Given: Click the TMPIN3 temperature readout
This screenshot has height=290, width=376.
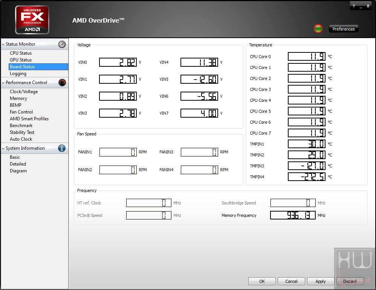Looking at the screenshot, I should pyautogui.click(x=307, y=166).
